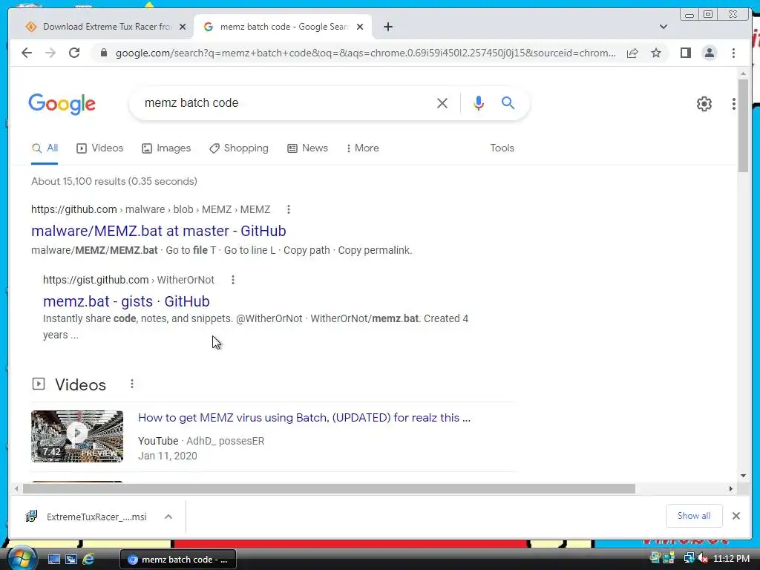Screen dimensions: 760x570
Task: Expand ExtremeTuxRacer download options chevron
Action: (168, 517)
